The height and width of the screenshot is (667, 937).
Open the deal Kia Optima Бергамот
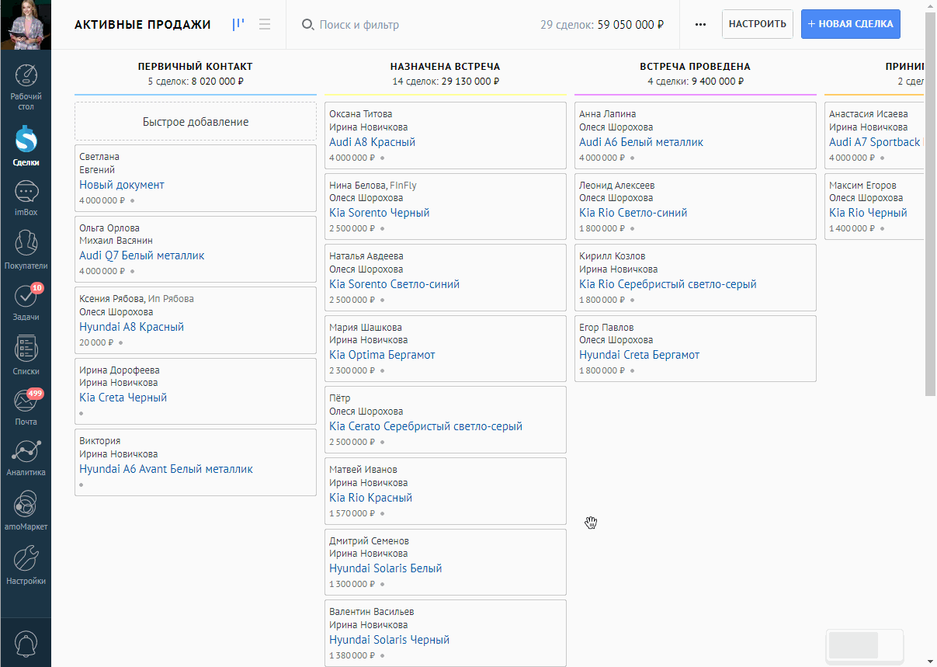click(x=382, y=355)
